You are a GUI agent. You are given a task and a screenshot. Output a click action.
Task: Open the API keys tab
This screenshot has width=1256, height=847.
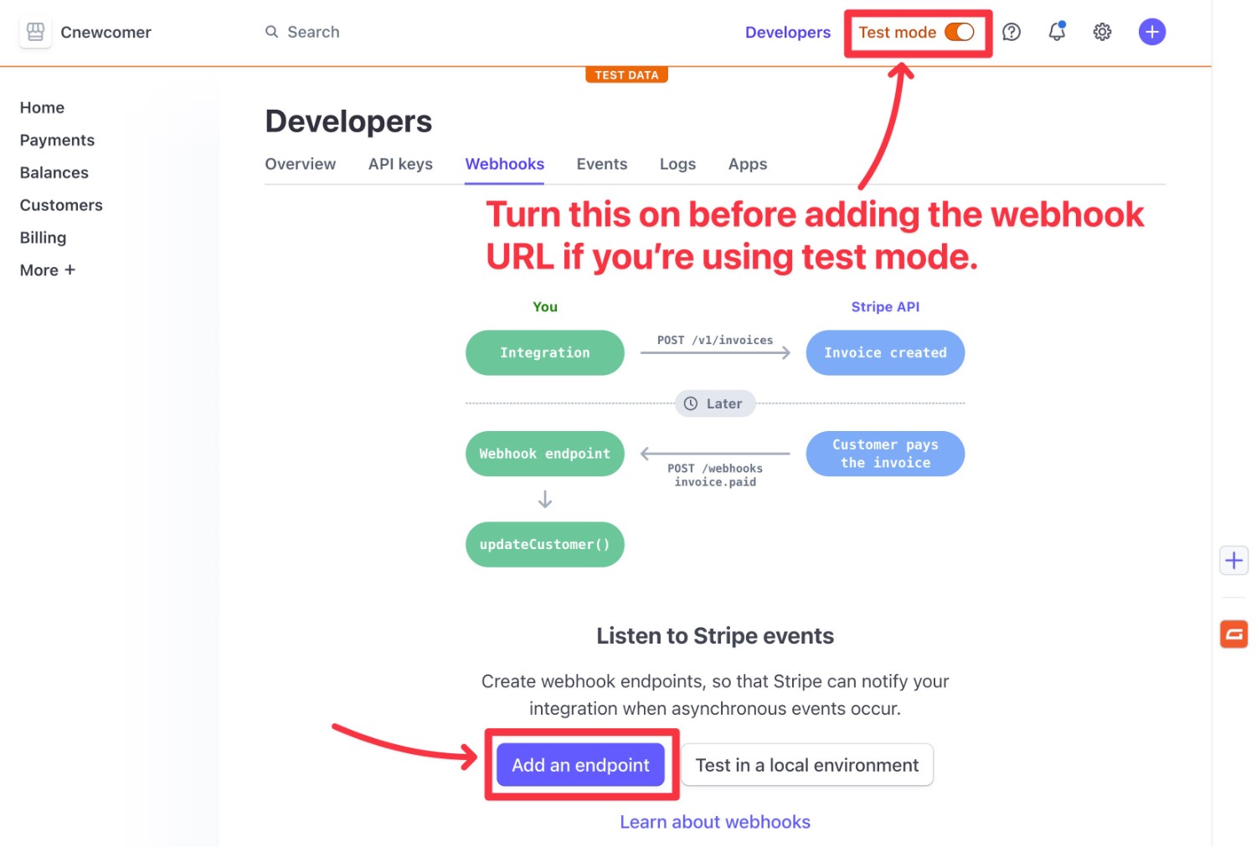(400, 164)
